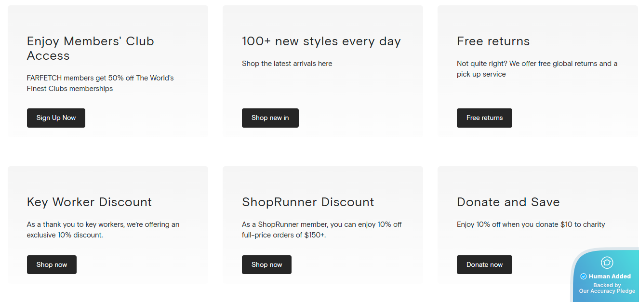Click the Enjoy Members' Club Access heading
The width and height of the screenshot is (639, 302).
[x=90, y=48]
